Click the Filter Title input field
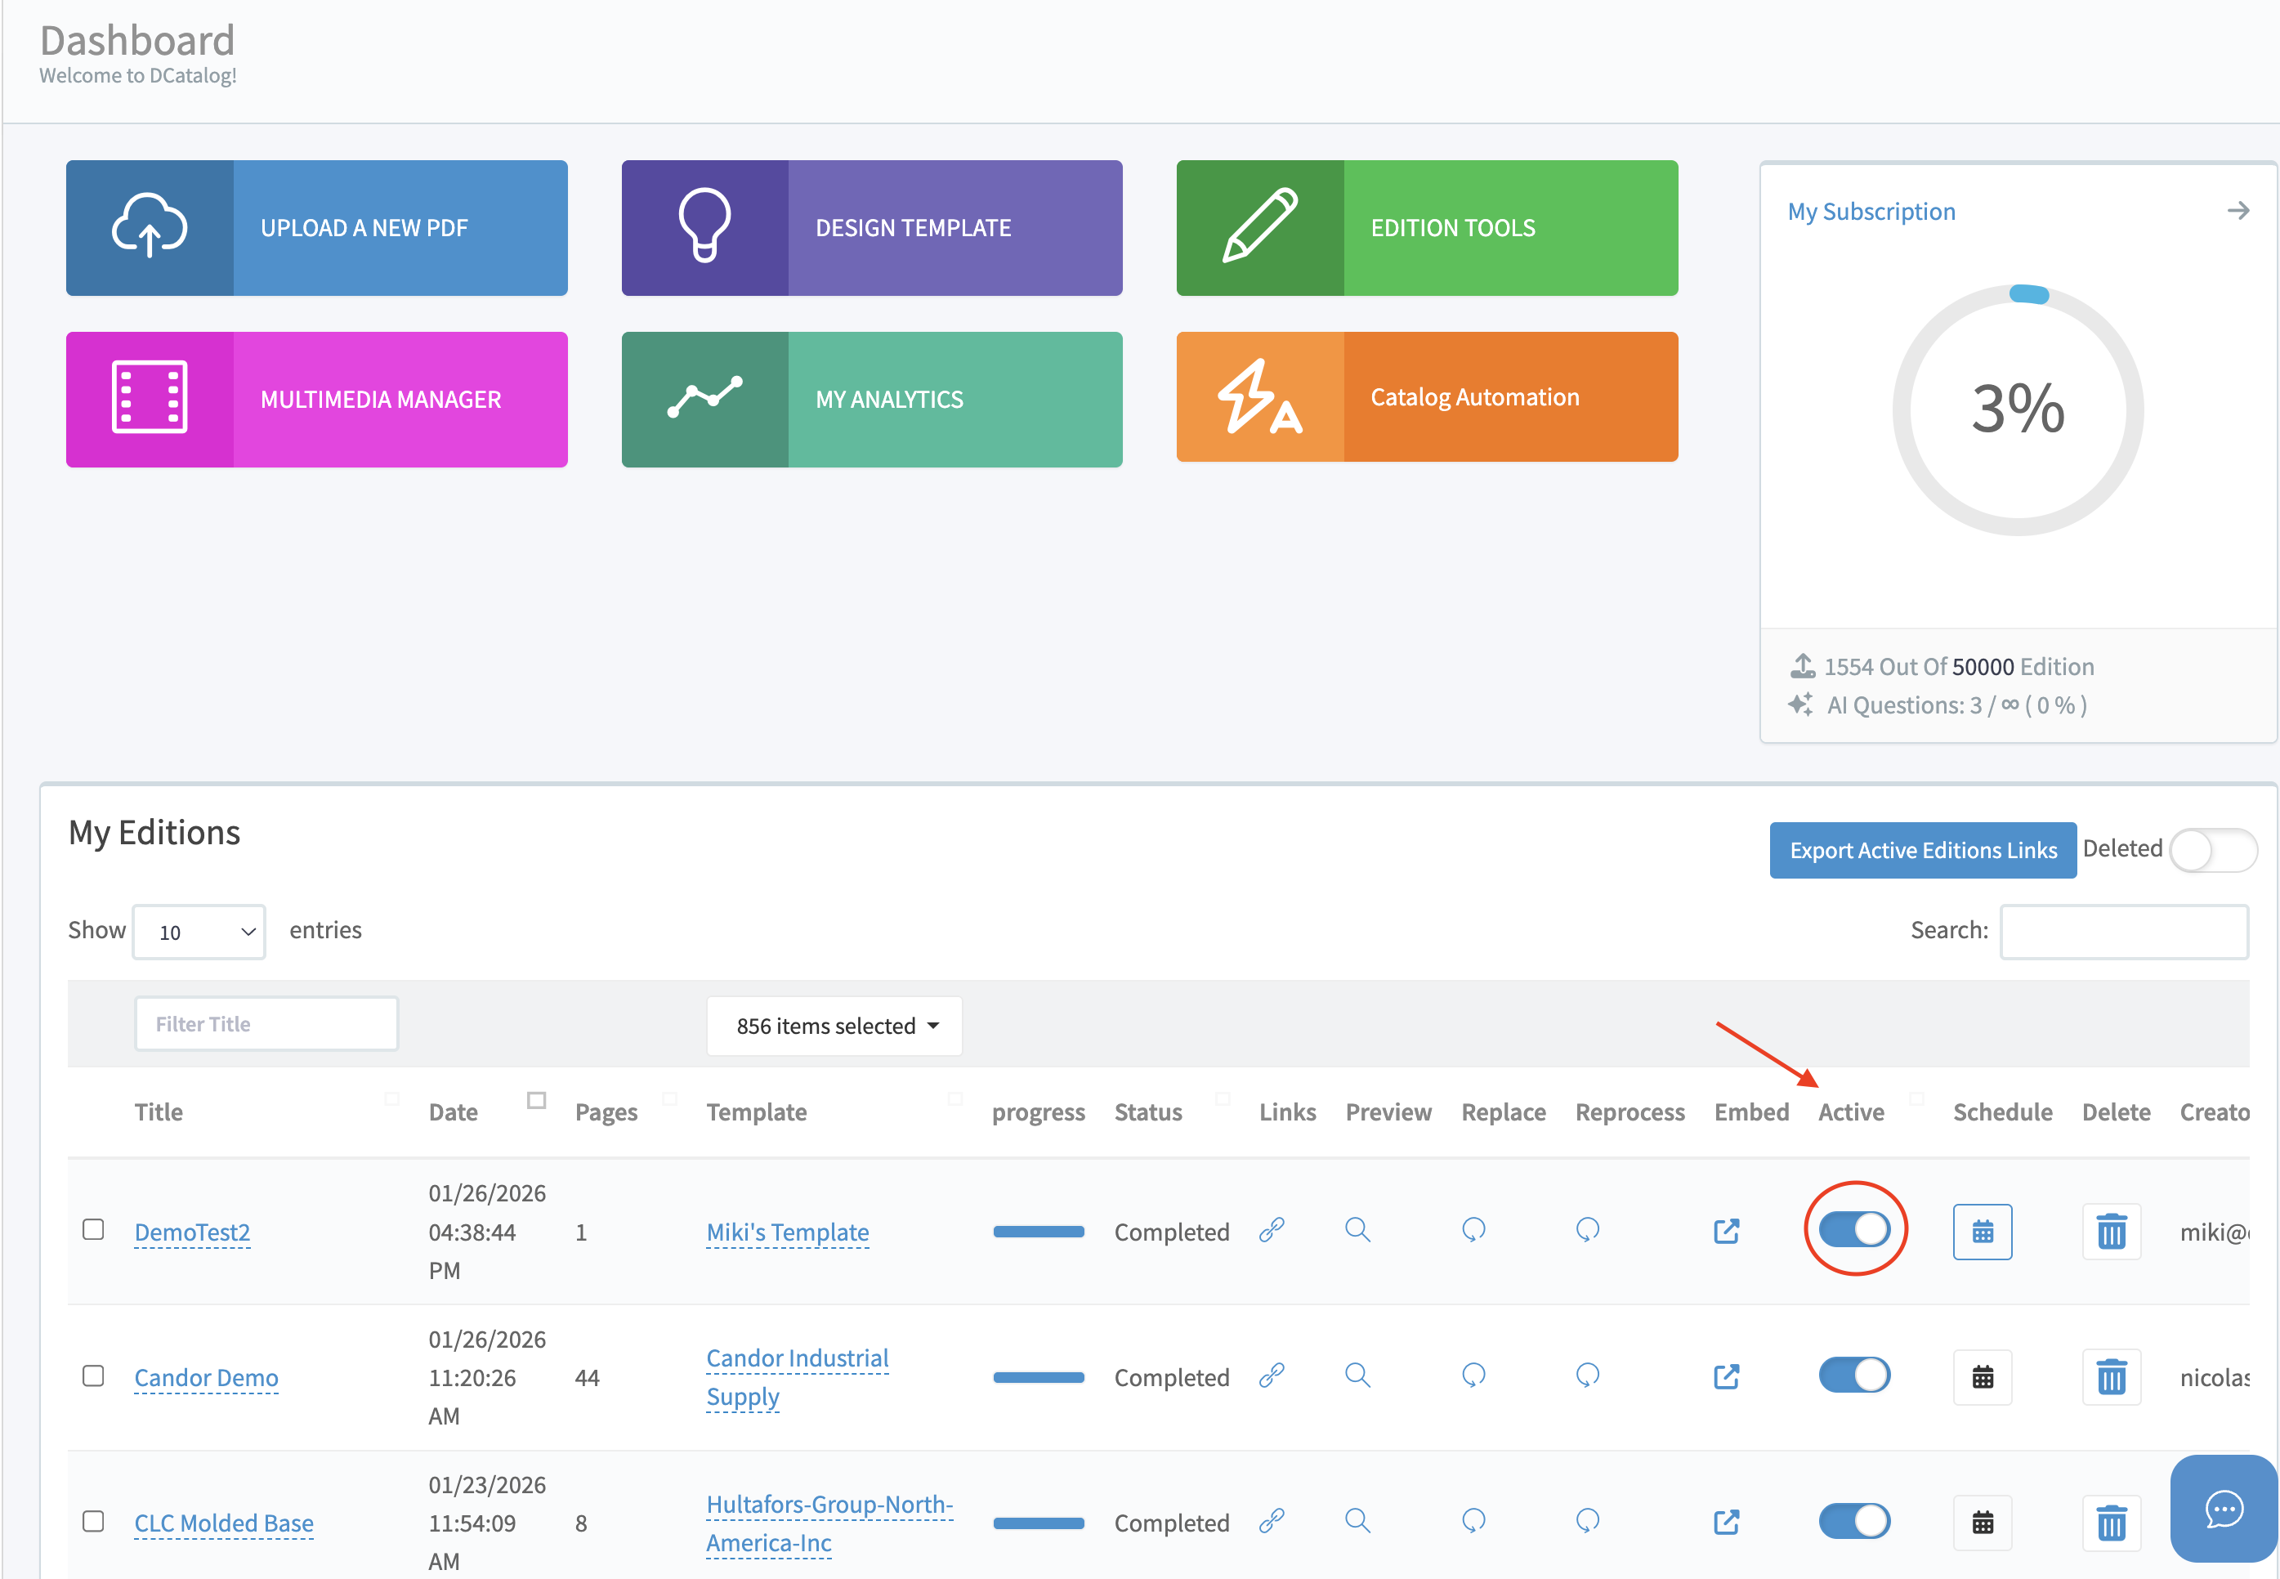 click(x=266, y=1024)
